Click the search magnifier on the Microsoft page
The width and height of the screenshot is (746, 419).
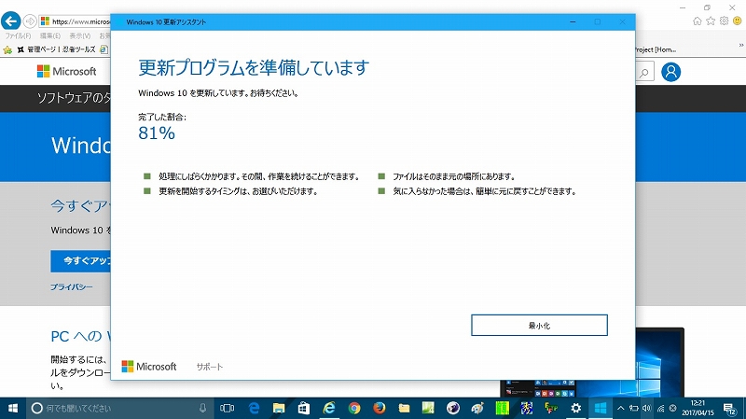tap(644, 73)
